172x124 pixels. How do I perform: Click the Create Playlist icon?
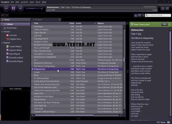(8, 46)
